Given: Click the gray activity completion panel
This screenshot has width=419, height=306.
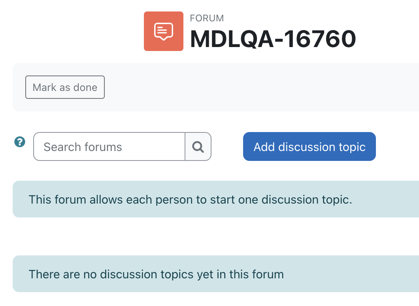Looking at the screenshot, I should (216, 87).
